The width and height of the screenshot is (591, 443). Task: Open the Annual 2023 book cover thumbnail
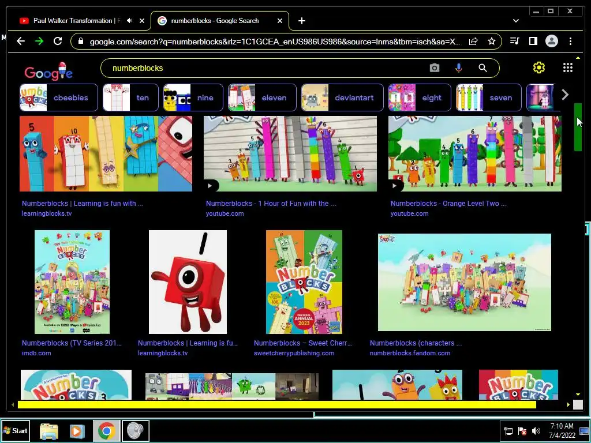click(304, 282)
